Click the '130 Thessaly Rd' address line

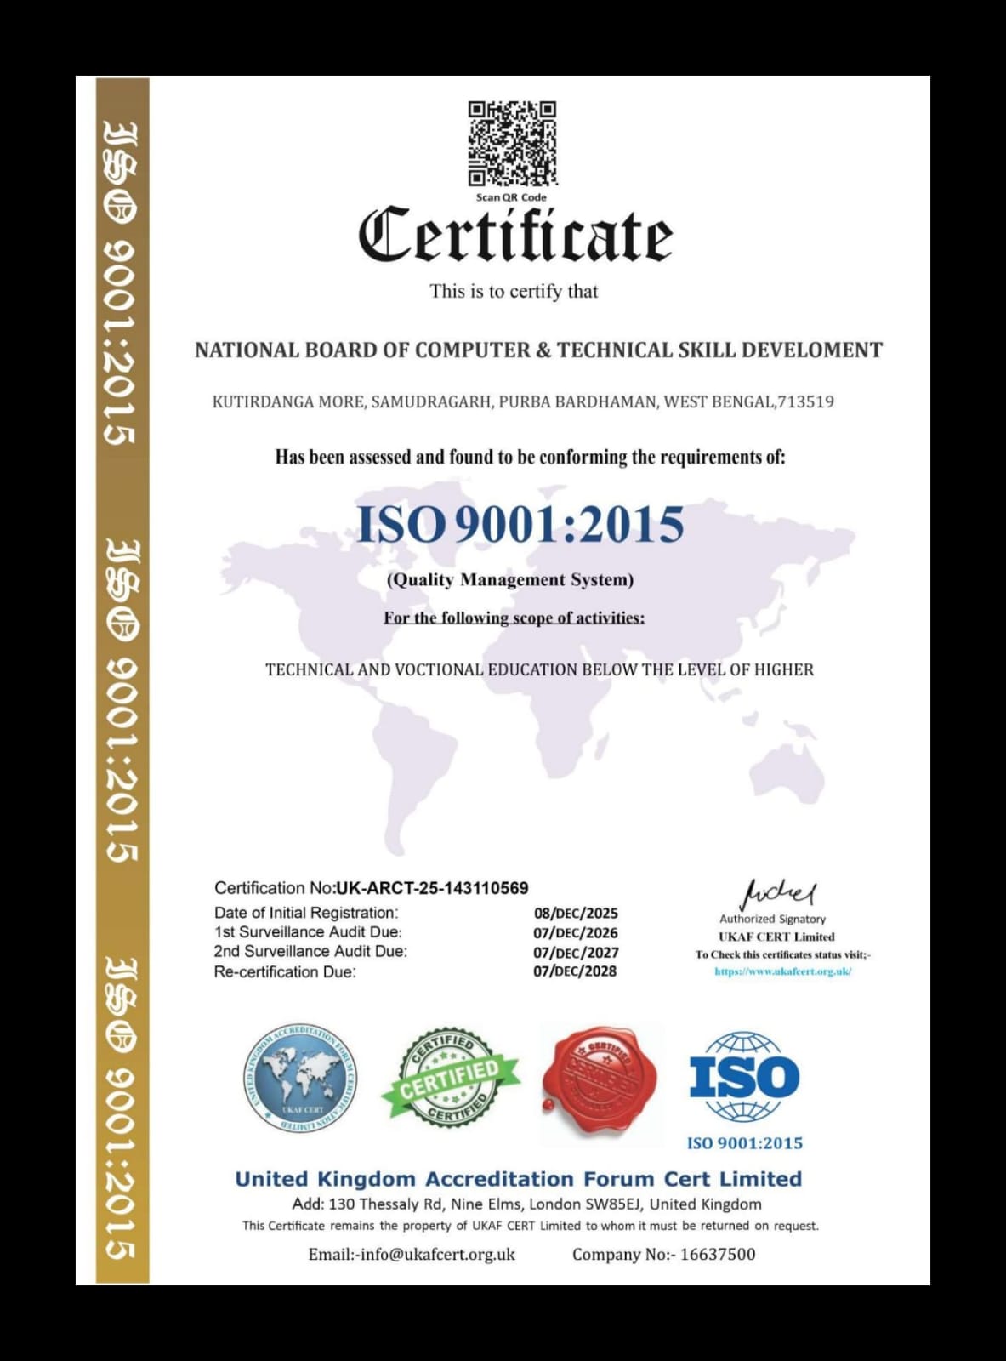click(x=527, y=1204)
